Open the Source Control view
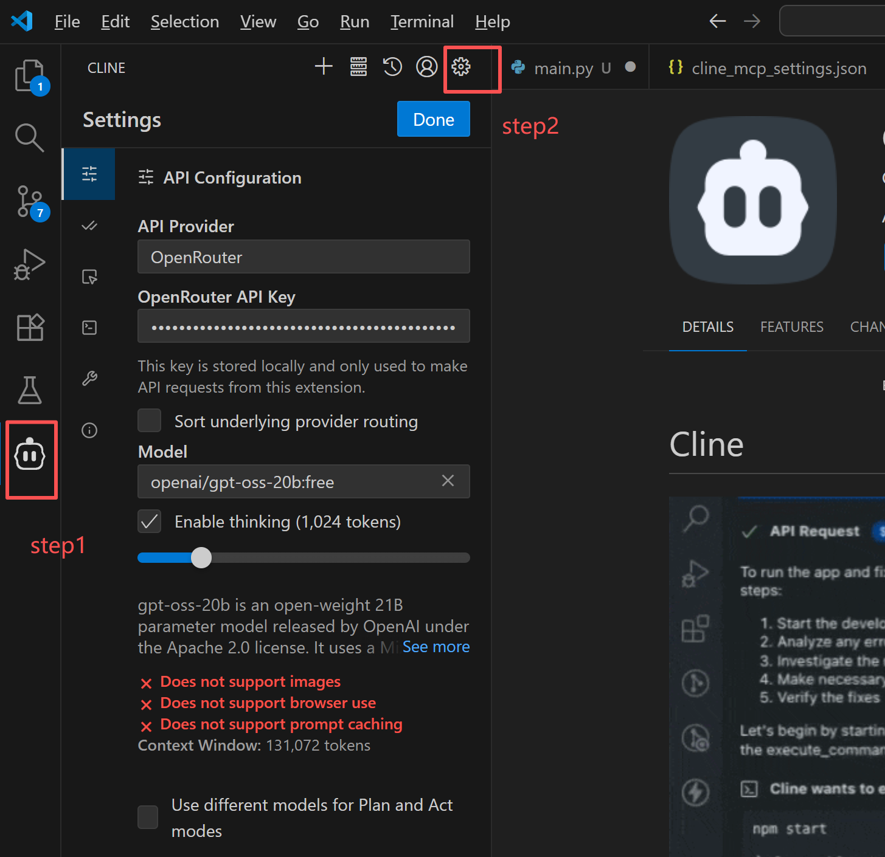 (30, 202)
